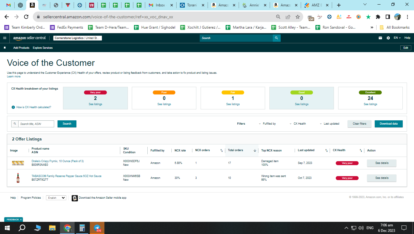Click the Help link in the header
This screenshot has width=414, height=234.
point(407,38)
